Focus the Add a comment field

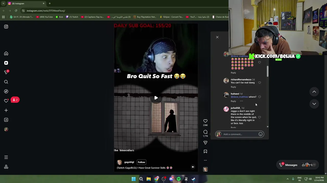[x=240, y=134]
